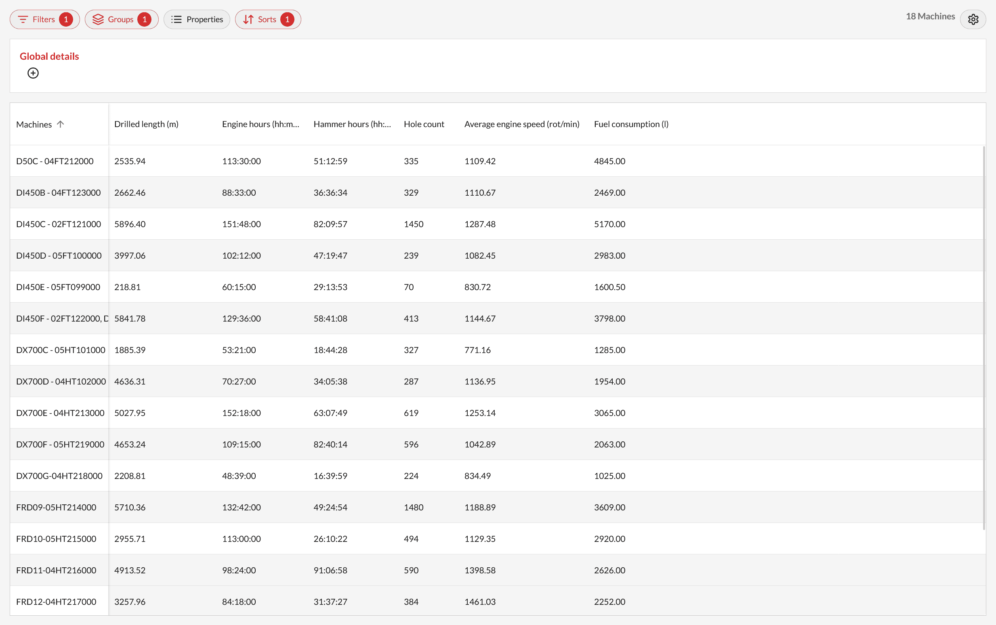This screenshot has height=625, width=996.
Task: Select the FRD11-04HT216000 machine row
Action: point(56,570)
